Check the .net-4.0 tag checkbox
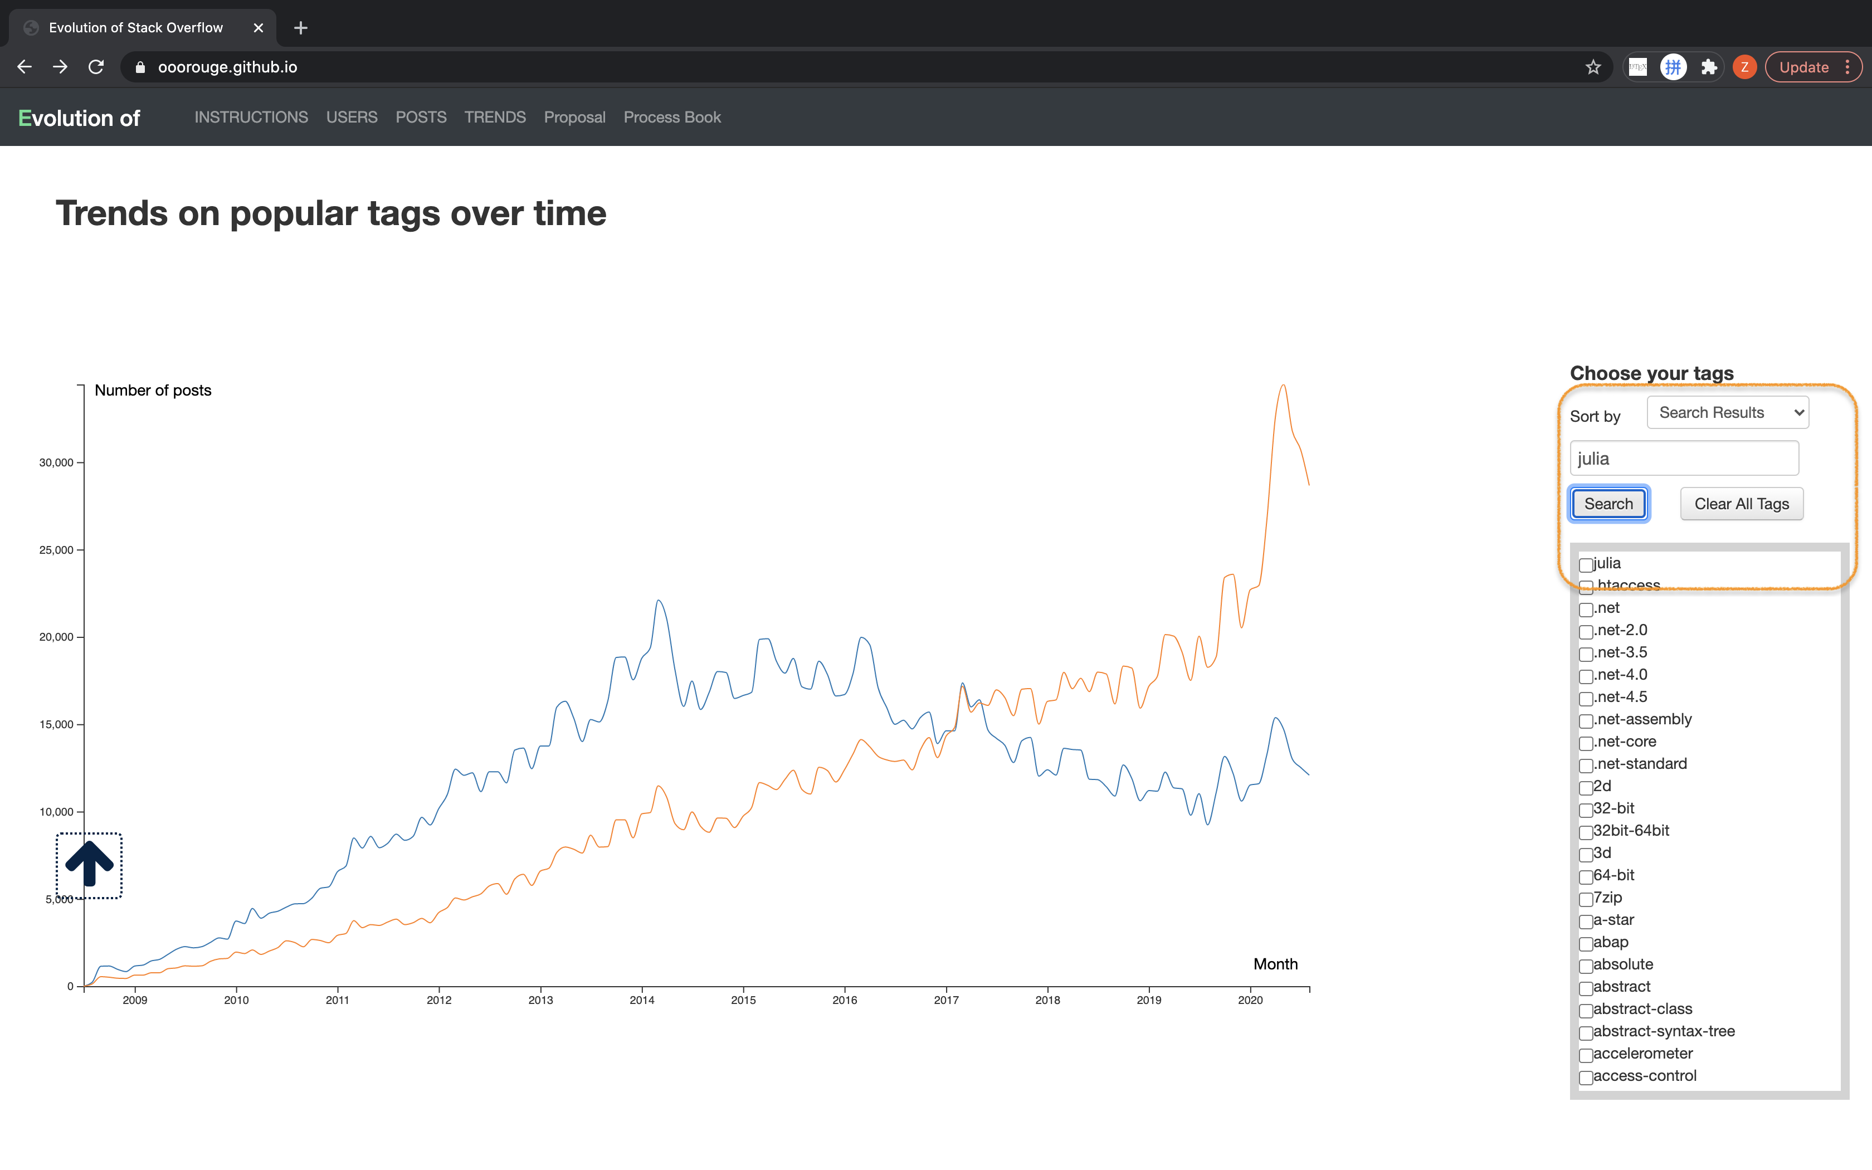1872x1170 pixels. coord(1586,676)
